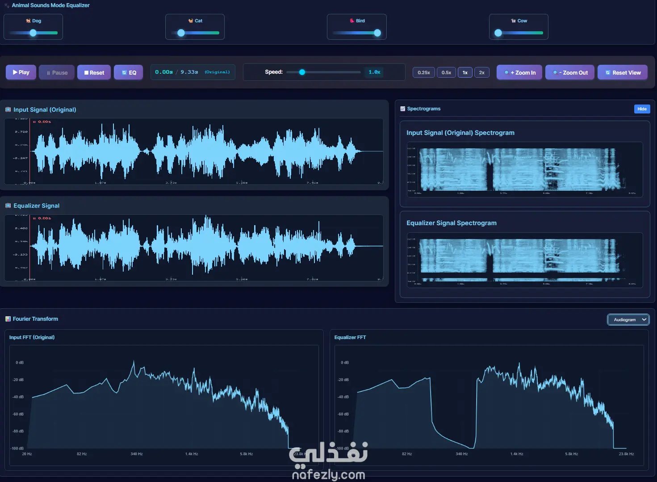Screen dimensions: 657x482
Task: Click -40 dB on the Input FFT axis
Action: click(x=18, y=397)
